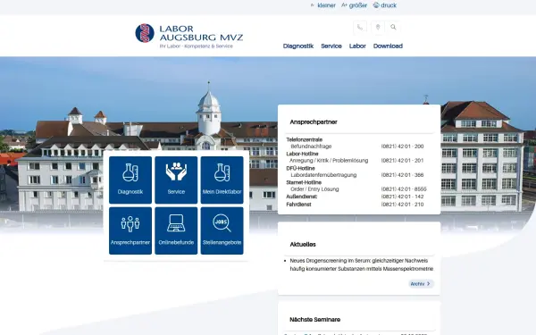
Task: Click the Aktuelles panel heading
Action: (x=303, y=245)
